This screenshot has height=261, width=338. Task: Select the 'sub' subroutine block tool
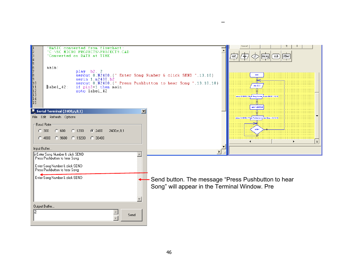[x=276, y=56]
